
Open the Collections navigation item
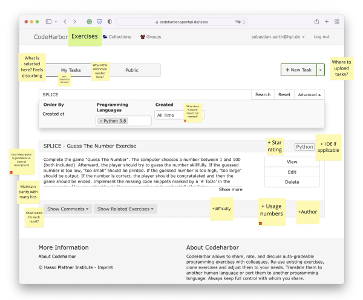[x=117, y=37]
